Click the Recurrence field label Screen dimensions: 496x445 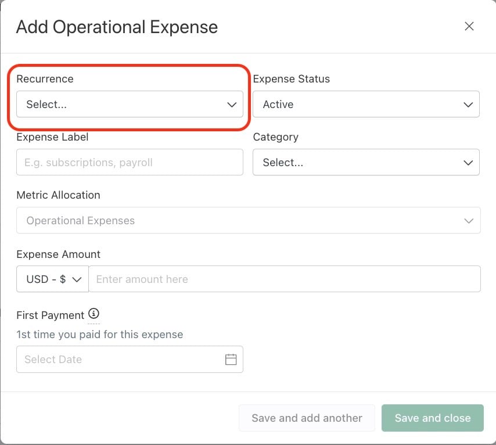pyautogui.click(x=45, y=79)
